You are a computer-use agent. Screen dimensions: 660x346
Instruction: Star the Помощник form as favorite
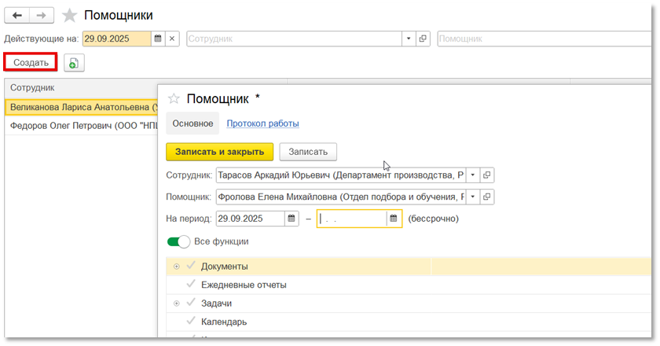point(174,98)
